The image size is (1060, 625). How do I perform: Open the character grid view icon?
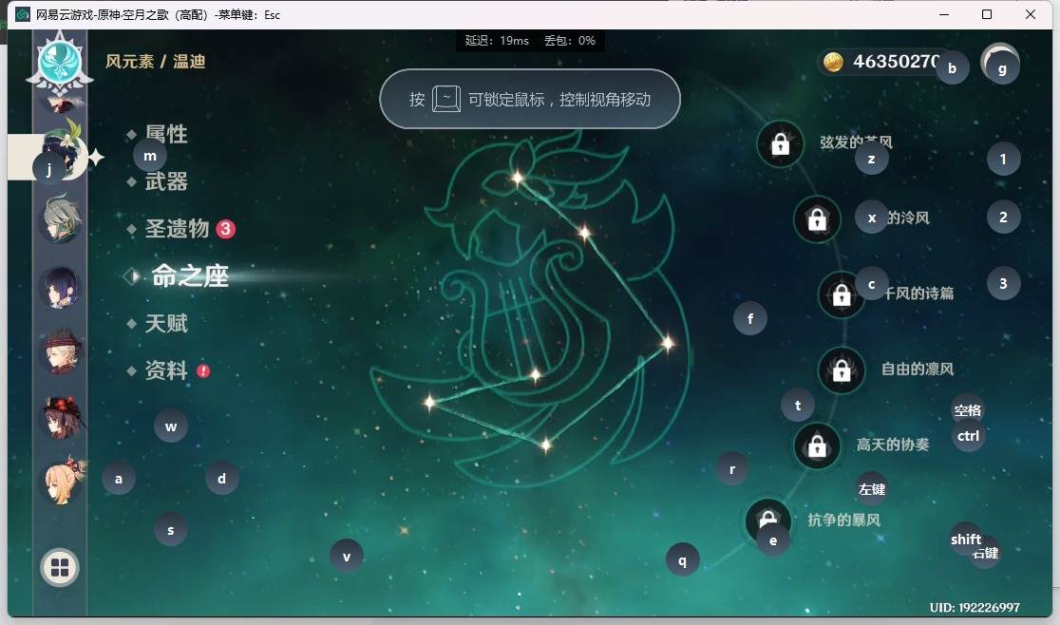pyautogui.click(x=60, y=568)
